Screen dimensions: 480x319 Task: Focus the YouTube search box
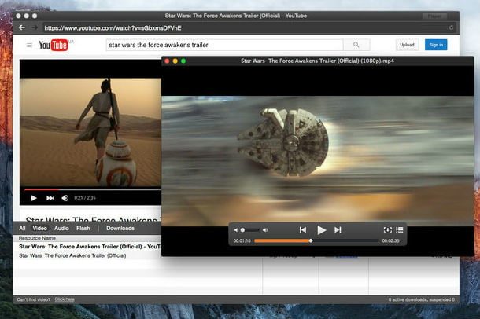pyautogui.click(x=225, y=45)
